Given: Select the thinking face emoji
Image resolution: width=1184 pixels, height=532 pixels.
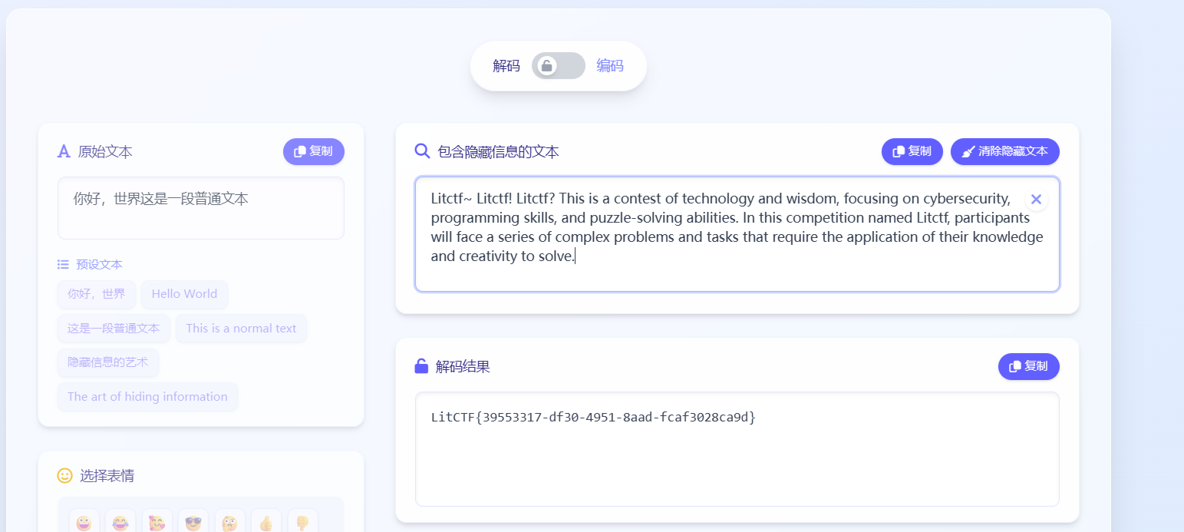Looking at the screenshot, I should coord(229,524).
